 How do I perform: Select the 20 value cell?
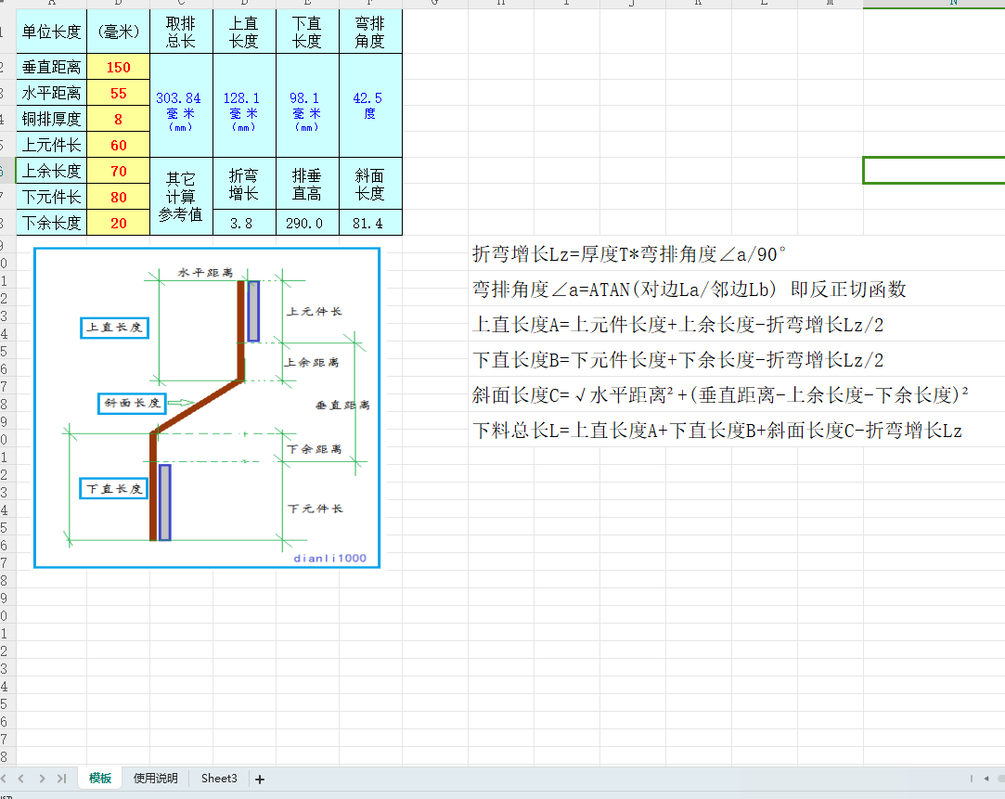tap(119, 223)
